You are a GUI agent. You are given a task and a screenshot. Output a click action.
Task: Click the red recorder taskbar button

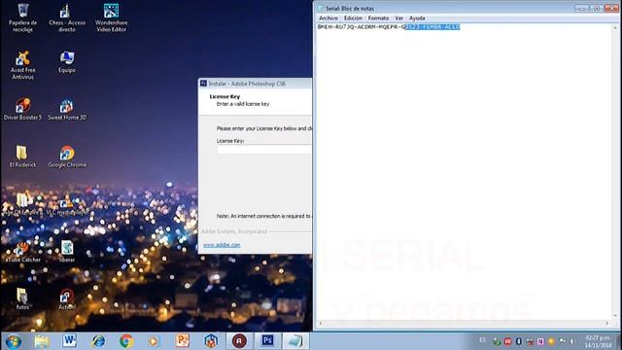click(x=239, y=341)
